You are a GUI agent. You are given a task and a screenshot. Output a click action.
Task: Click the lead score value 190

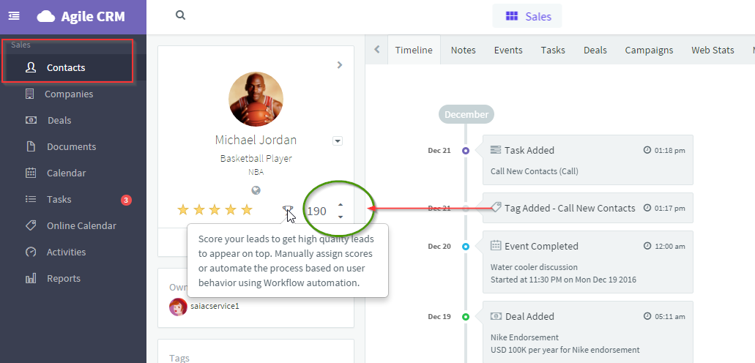[317, 211]
